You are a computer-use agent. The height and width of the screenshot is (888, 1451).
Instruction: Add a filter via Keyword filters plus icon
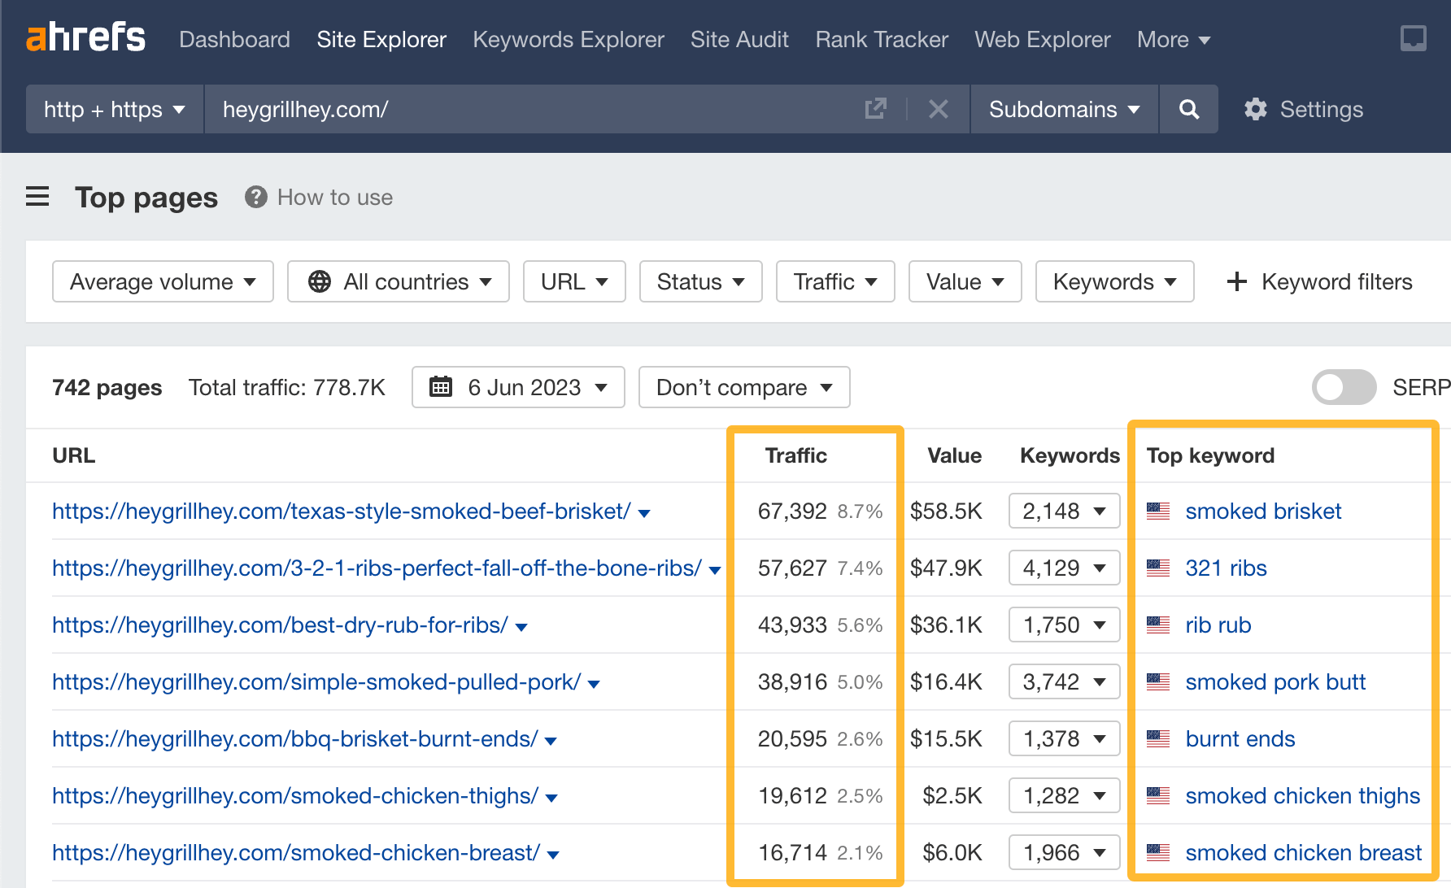[x=1235, y=281]
